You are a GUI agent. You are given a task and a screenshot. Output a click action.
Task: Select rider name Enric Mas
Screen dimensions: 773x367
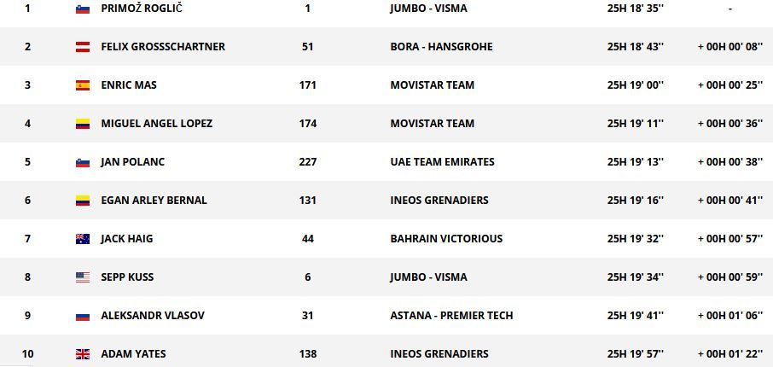(129, 85)
